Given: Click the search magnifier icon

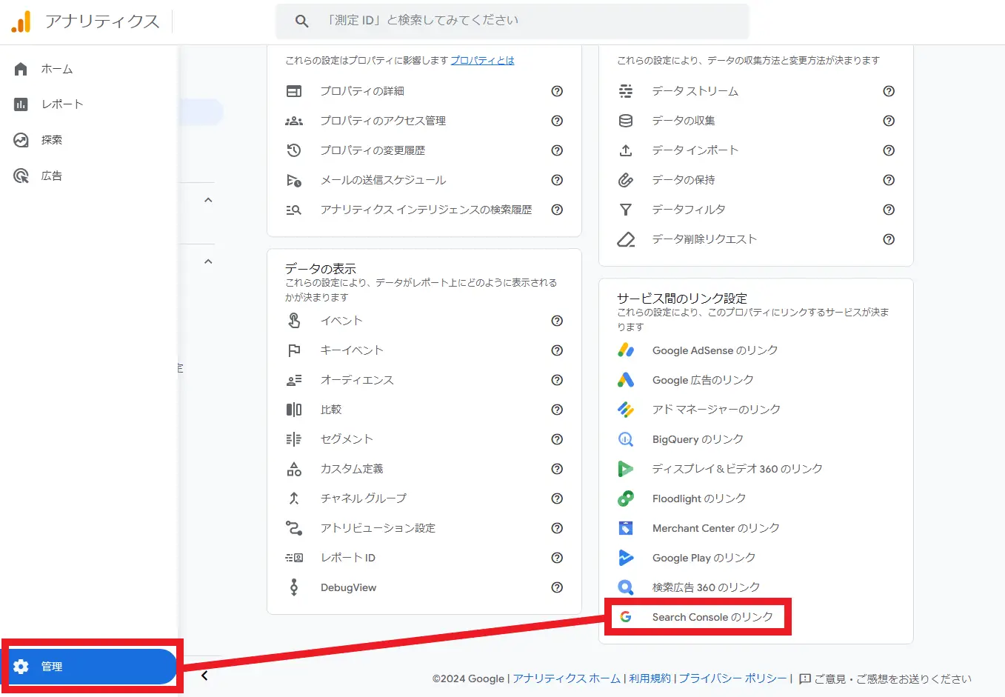Looking at the screenshot, I should click(301, 21).
